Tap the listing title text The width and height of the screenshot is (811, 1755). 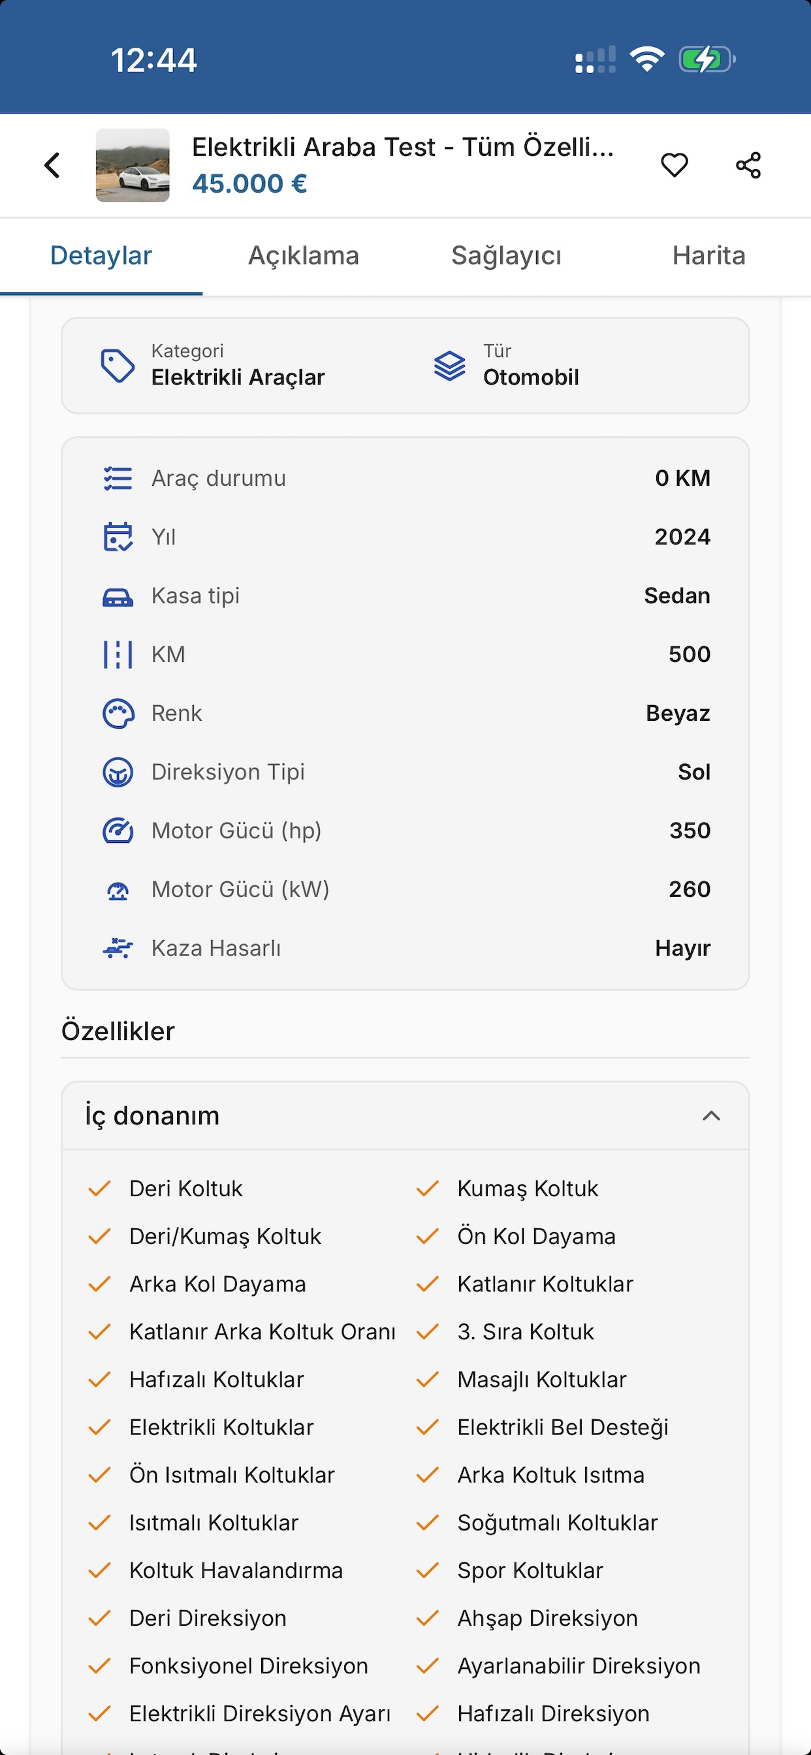point(403,147)
